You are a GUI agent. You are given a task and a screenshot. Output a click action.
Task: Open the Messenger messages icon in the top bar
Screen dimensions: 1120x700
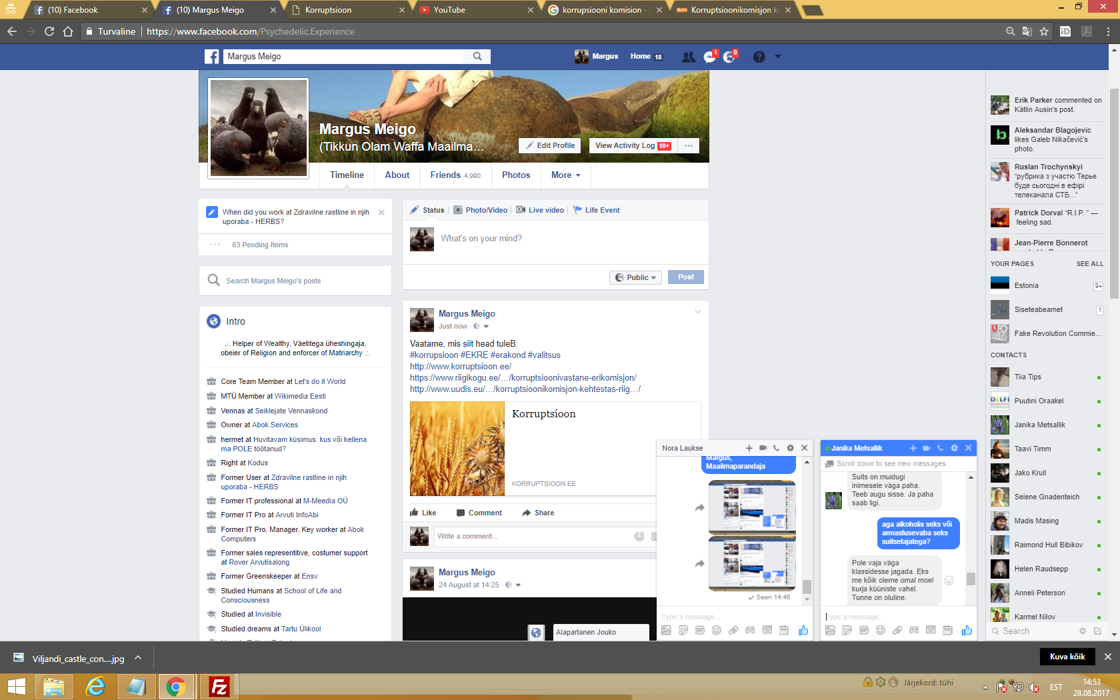(710, 57)
